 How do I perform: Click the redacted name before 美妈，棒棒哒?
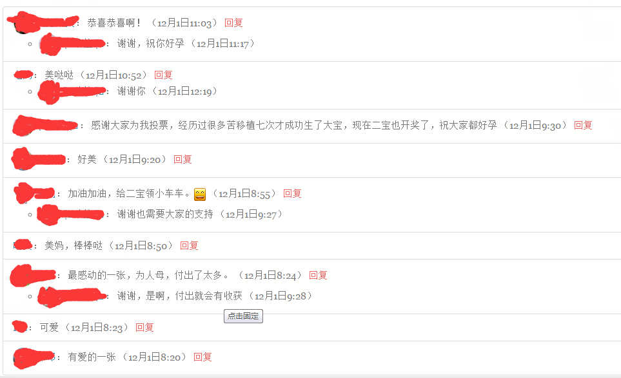click(x=23, y=245)
